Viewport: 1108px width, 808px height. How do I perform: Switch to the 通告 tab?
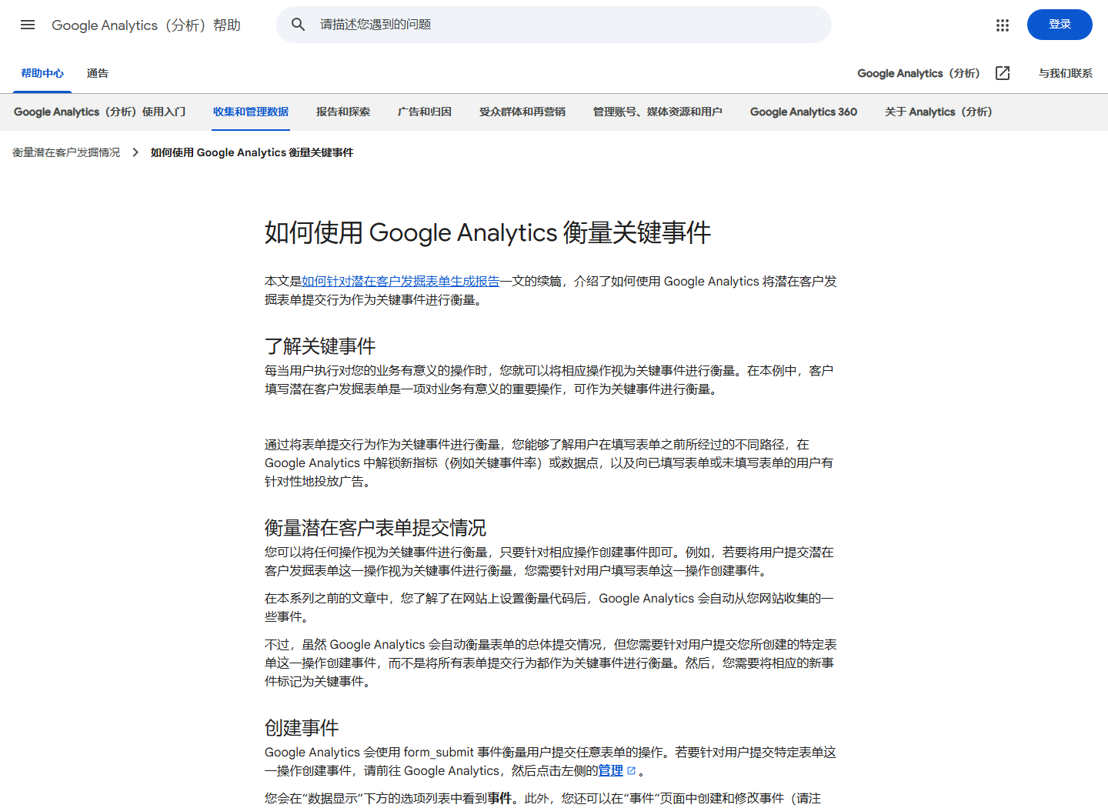[98, 73]
